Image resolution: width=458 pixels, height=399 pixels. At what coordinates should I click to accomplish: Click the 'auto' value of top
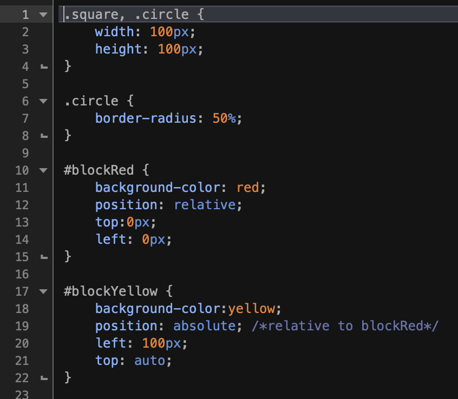tap(149, 361)
